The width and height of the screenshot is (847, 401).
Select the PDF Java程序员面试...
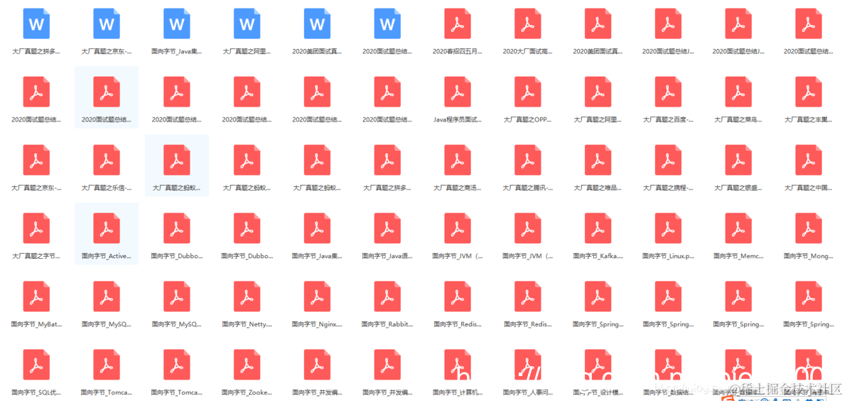pos(458,92)
